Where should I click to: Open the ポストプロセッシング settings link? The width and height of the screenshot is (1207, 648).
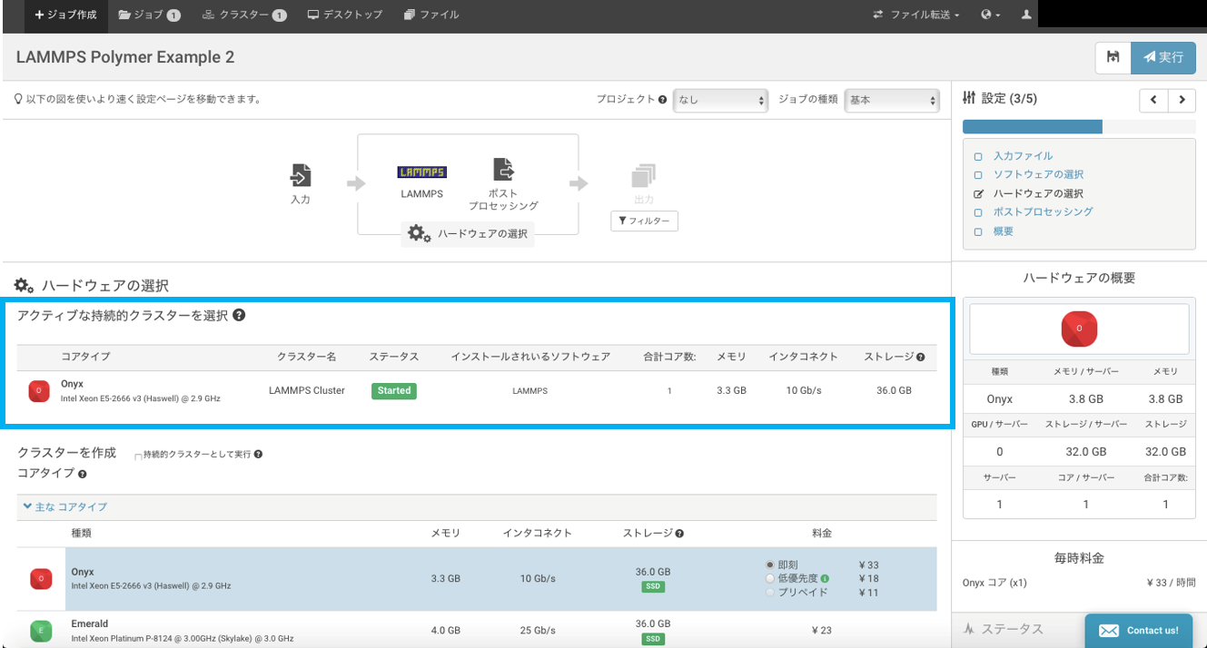[x=1043, y=211]
